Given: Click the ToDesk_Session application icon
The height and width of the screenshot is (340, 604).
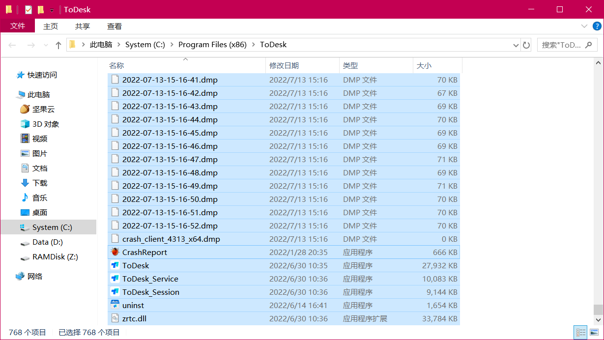Looking at the screenshot, I should (x=115, y=292).
